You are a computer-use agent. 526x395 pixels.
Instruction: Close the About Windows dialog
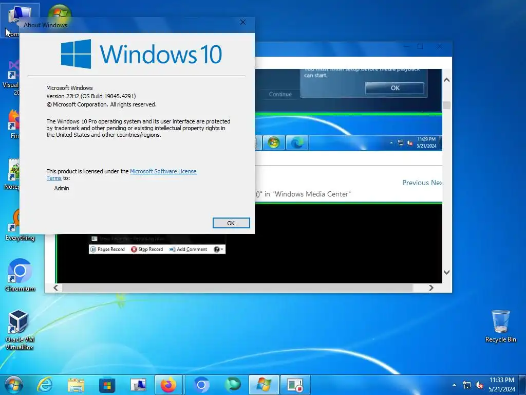click(x=243, y=22)
